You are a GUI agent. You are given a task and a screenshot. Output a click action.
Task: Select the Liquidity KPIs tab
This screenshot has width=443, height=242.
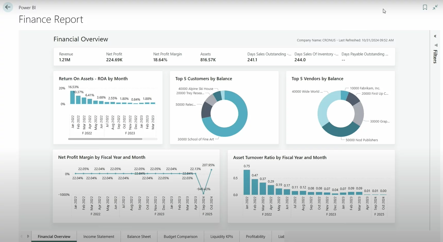[x=221, y=236]
